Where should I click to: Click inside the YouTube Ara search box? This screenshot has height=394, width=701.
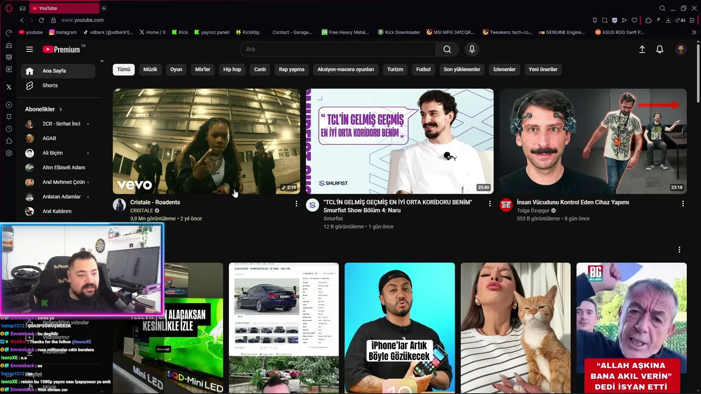[338, 49]
